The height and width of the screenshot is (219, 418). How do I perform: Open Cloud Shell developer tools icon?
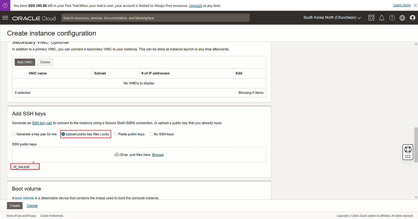coord(371,18)
